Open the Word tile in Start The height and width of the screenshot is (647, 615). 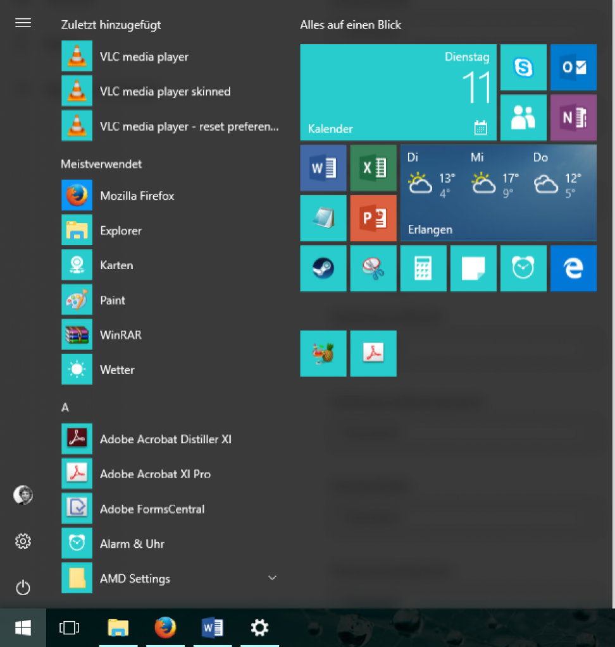323,168
